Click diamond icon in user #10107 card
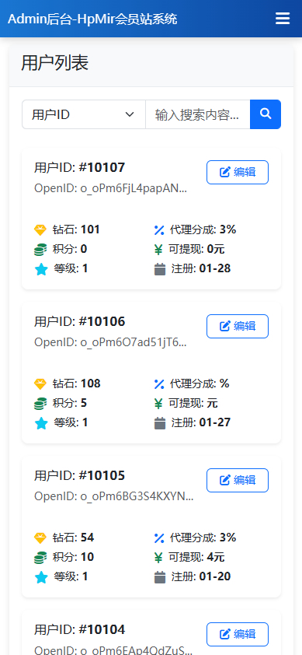 click(40, 229)
